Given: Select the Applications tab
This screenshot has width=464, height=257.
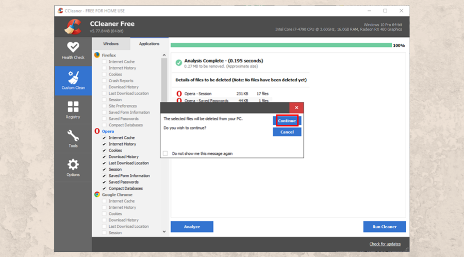Looking at the screenshot, I should pos(149,44).
